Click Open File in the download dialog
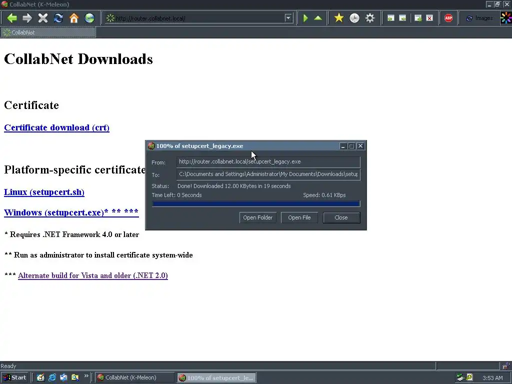The height and width of the screenshot is (384, 512). coord(299,217)
